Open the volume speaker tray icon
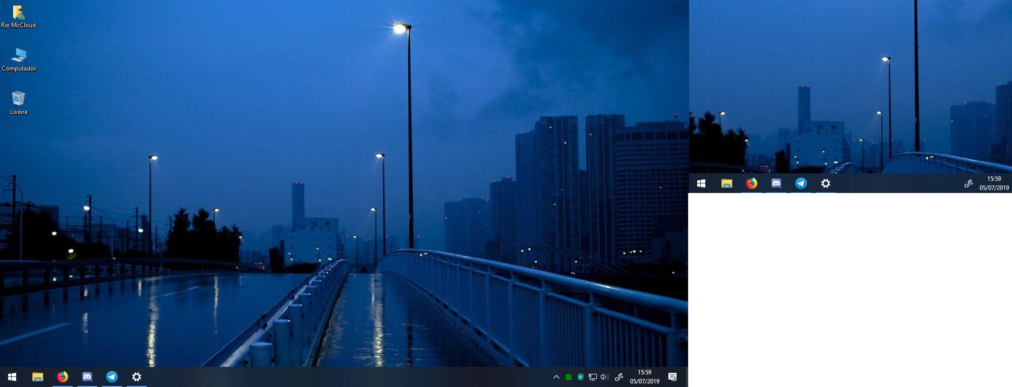This screenshot has width=1012, height=387. click(x=605, y=377)
